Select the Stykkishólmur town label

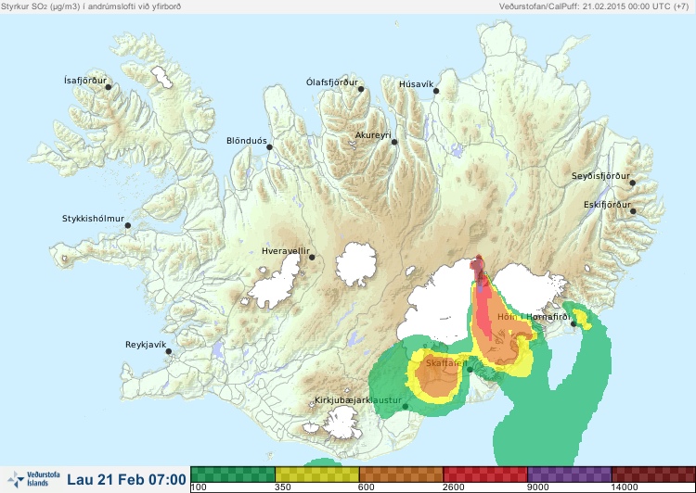click(x=93, y=219)
